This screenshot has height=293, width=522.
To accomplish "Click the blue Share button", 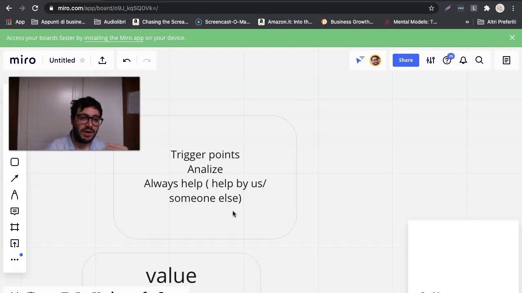I will pyautogui.click(x=406, y=60).
